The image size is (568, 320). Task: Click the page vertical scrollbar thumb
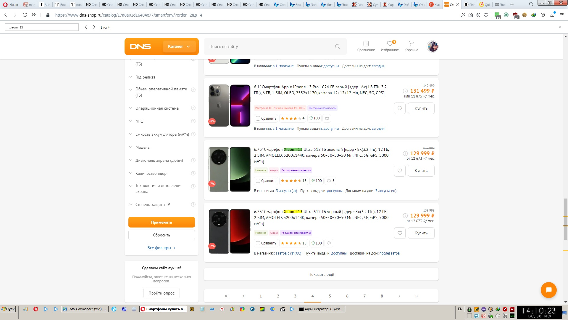point(566,219)
